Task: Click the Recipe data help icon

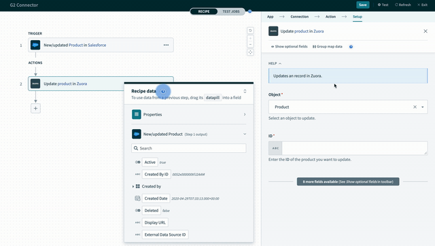Action: 163,91
